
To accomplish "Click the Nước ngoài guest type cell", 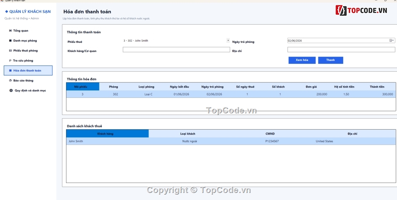I will coord(190,141).
